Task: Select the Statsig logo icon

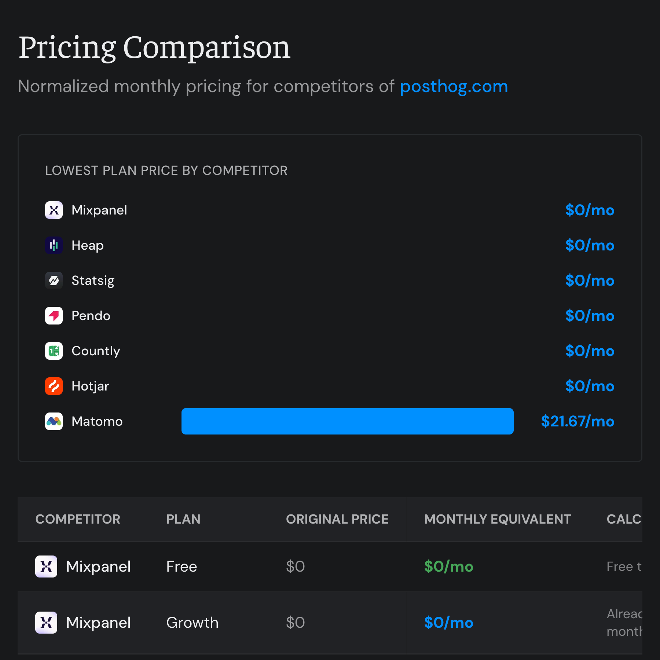Action: pyautogui.click(x=54, y=280)
